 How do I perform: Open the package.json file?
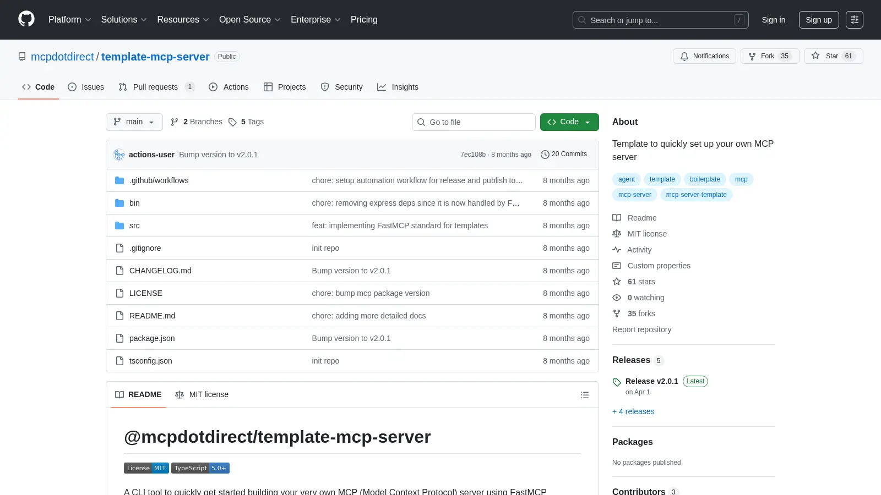(152, 338)
